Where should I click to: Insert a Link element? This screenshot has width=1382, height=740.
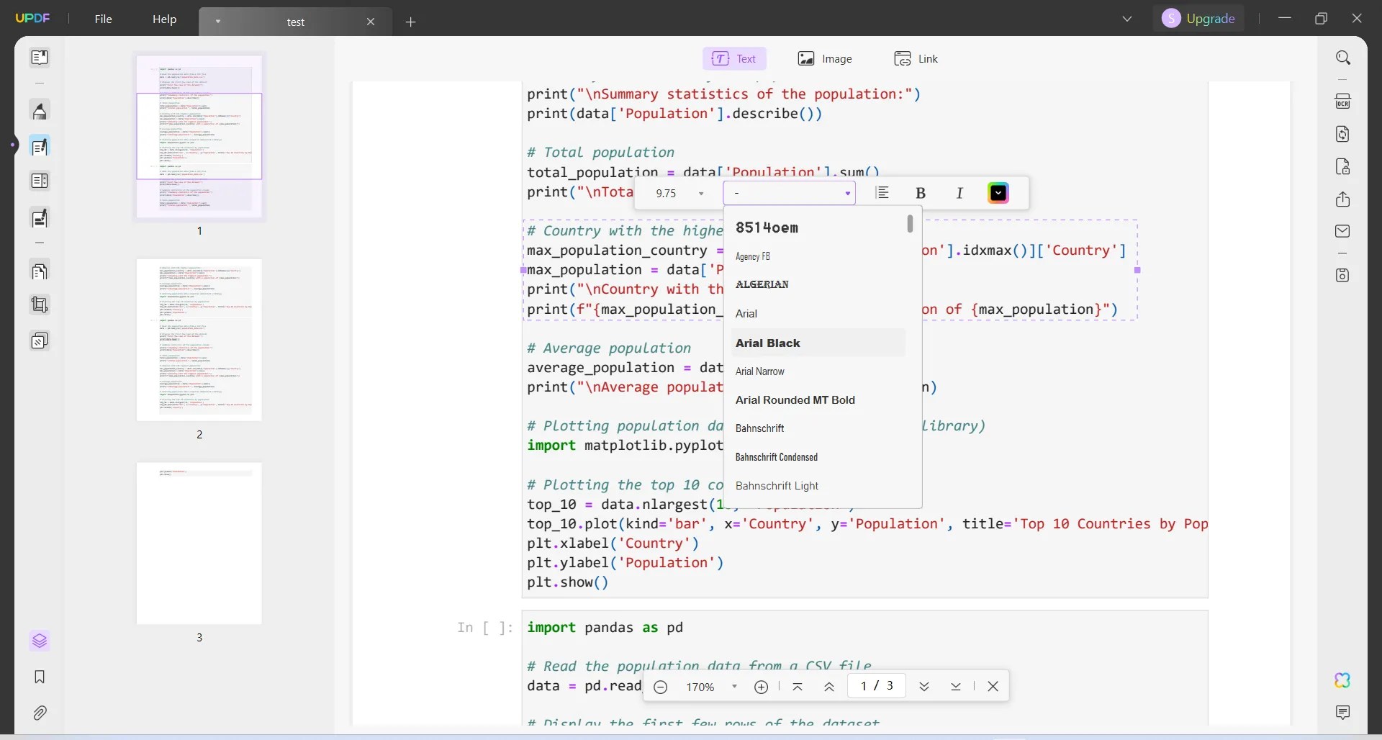(x=916, y=58)
